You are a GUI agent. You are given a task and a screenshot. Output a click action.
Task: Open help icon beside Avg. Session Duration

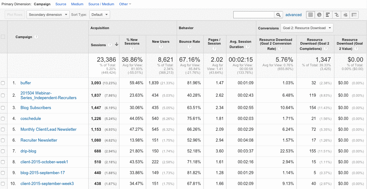pyautogui.click(x=248, y=46)
